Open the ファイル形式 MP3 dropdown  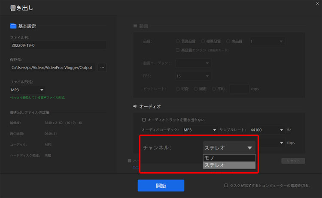[x=27, y=90]
